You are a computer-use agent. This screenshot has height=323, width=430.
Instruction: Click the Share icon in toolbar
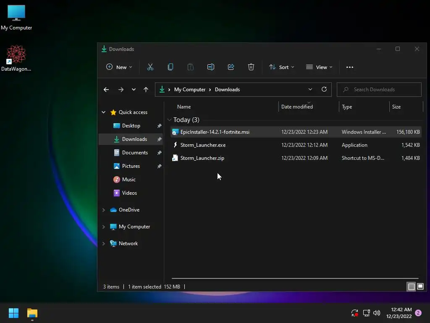[231, 67]
